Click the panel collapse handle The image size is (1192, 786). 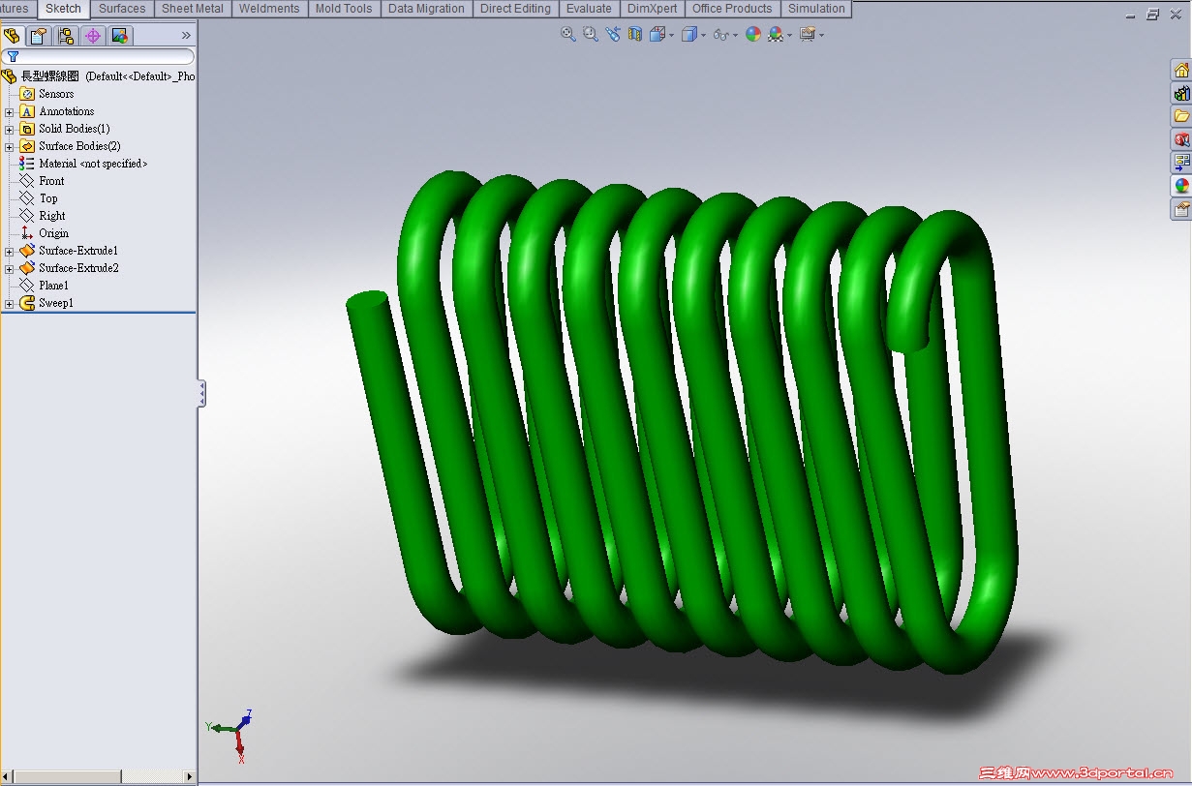pos(201,393)
